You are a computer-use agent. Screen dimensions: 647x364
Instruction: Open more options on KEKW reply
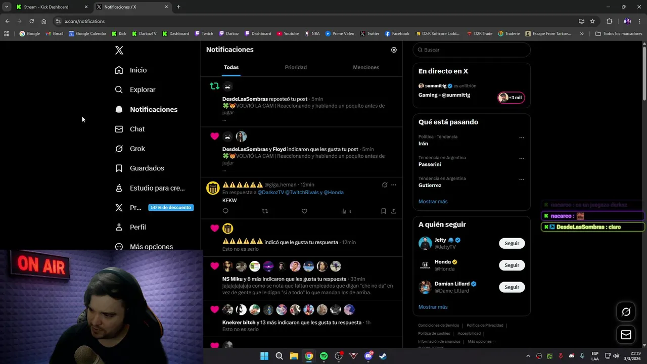(x=394, y=185)
